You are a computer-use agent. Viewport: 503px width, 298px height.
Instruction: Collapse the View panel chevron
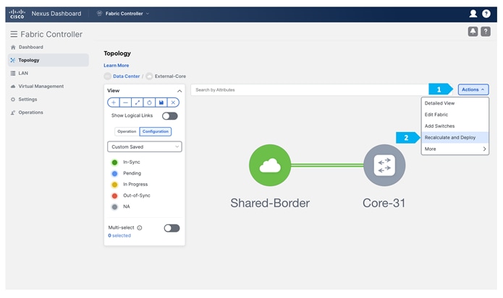tap(179, 91)
